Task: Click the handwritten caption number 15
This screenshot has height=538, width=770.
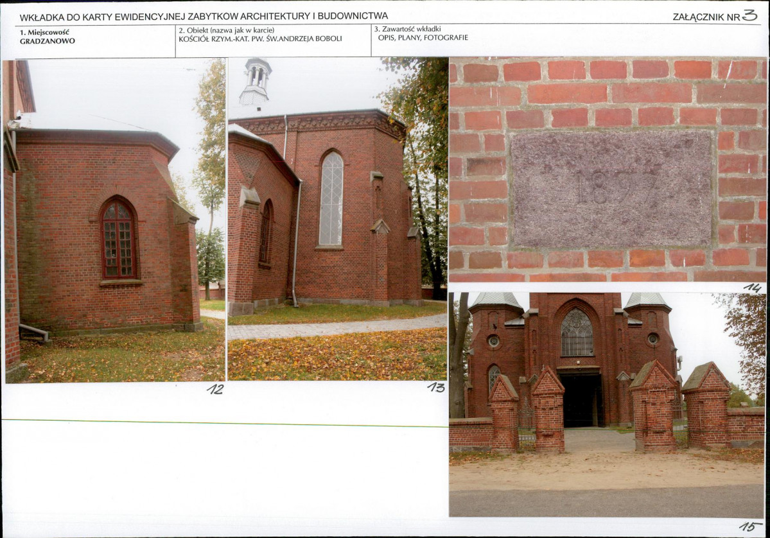Action: coord(750,526)
